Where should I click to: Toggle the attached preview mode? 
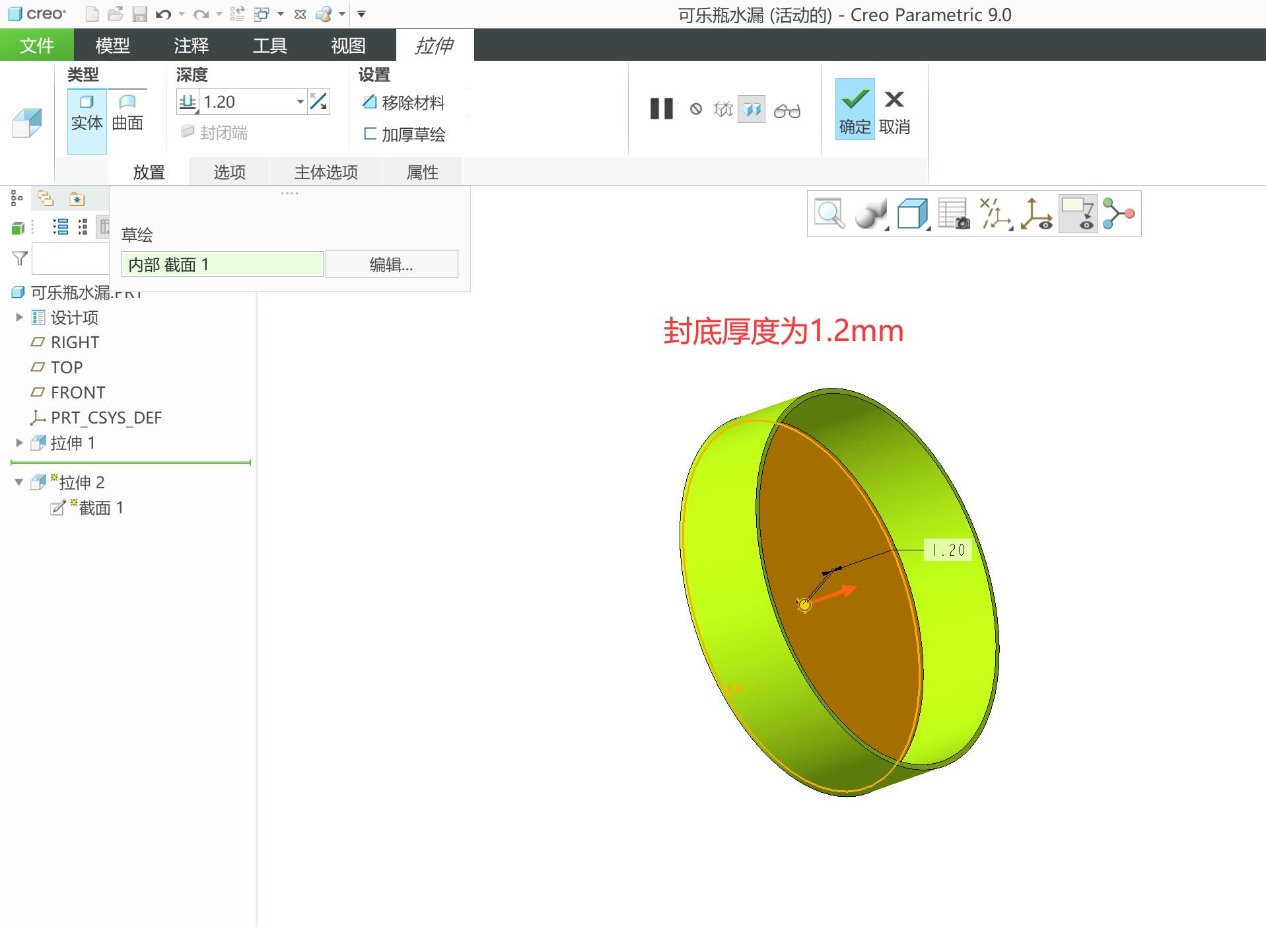click(x=752, y=109)
